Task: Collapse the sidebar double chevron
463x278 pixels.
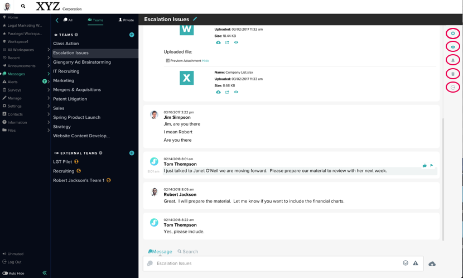Action: pyautogui.click(x=45, y=272)
